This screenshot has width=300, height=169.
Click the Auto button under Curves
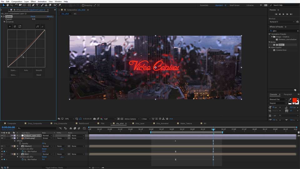click(26, 70)
